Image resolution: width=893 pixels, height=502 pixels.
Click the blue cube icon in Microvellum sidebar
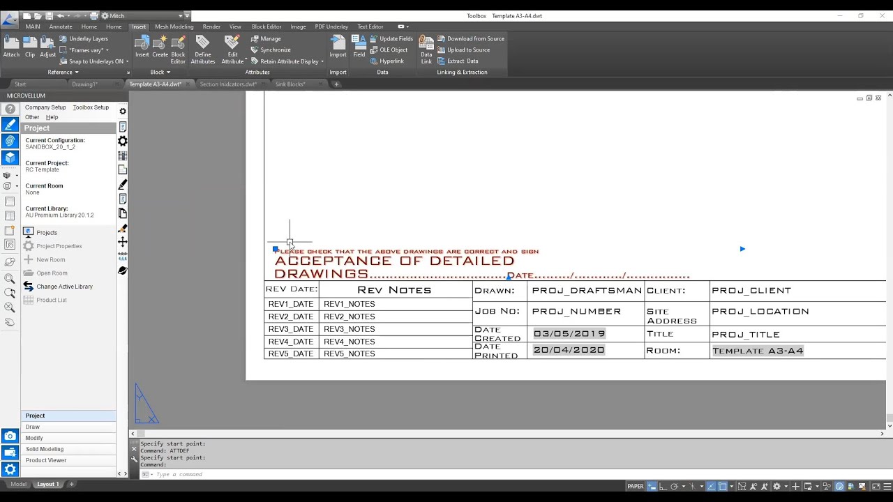(10, 158)
